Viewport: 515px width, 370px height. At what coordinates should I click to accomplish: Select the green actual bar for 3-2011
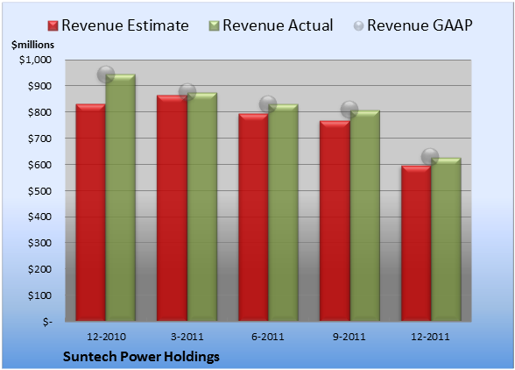tap(202, 207)
